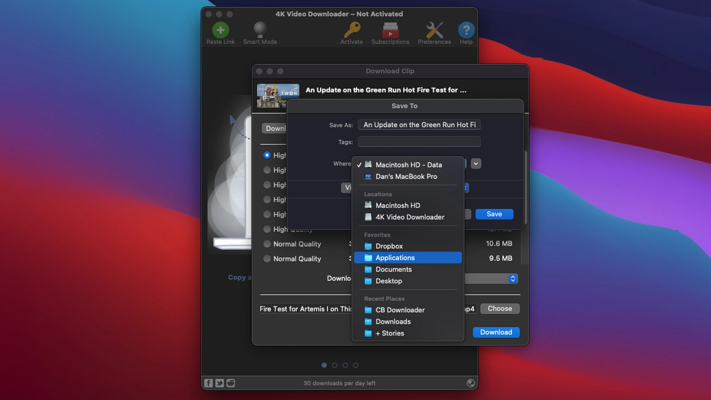This screenshot has height=400, width=711.
Task: Click the 4K Video Downloader location icon
Action: point(368,217)
